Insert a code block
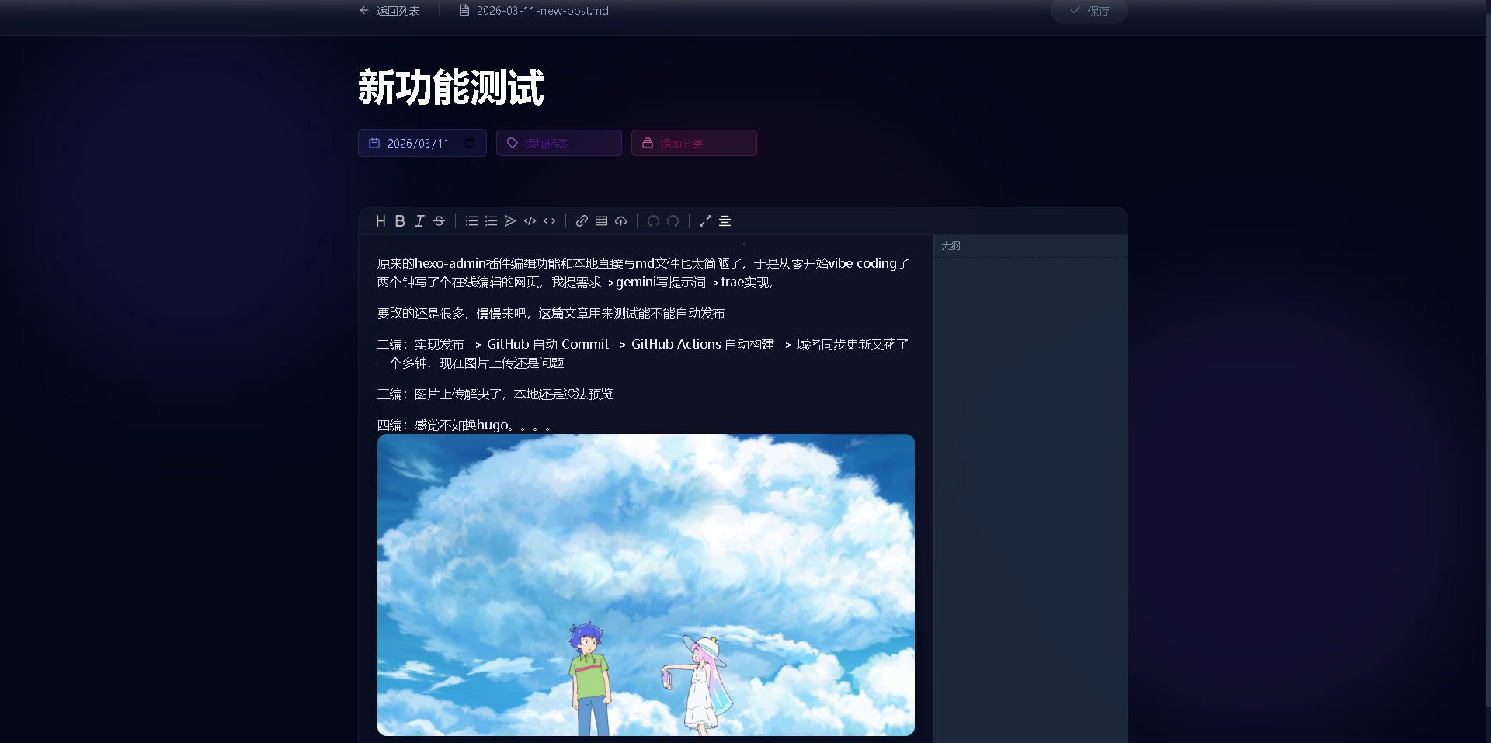The height and width of the screenshot is (743, 1491). [530, 221]
